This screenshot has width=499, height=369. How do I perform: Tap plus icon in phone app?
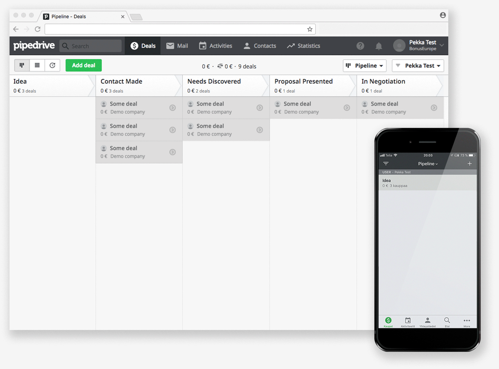tap(470, 164)
